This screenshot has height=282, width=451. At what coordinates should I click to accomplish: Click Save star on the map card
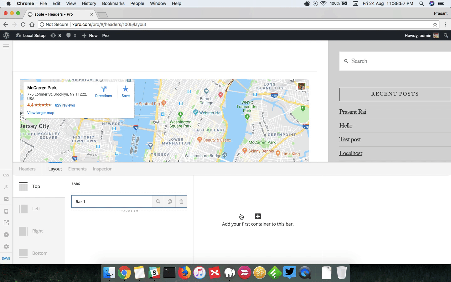coord(126,92)
